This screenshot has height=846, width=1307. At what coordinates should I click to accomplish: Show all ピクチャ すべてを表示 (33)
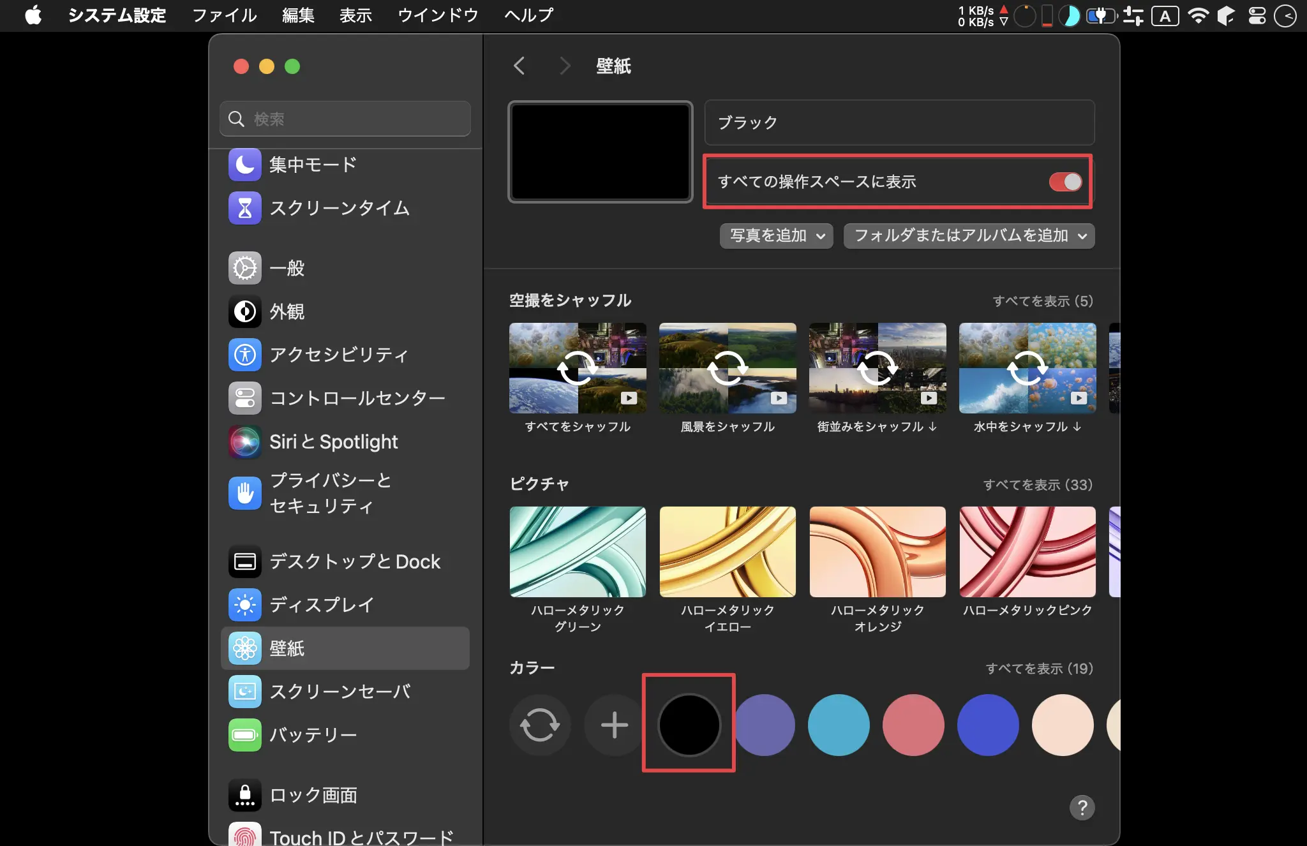tap(1038, 485)
